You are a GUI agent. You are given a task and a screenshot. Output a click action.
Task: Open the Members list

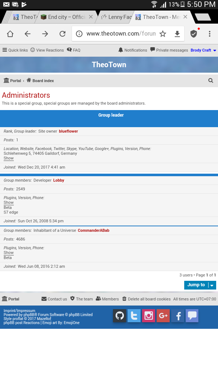tap(107, 299)
